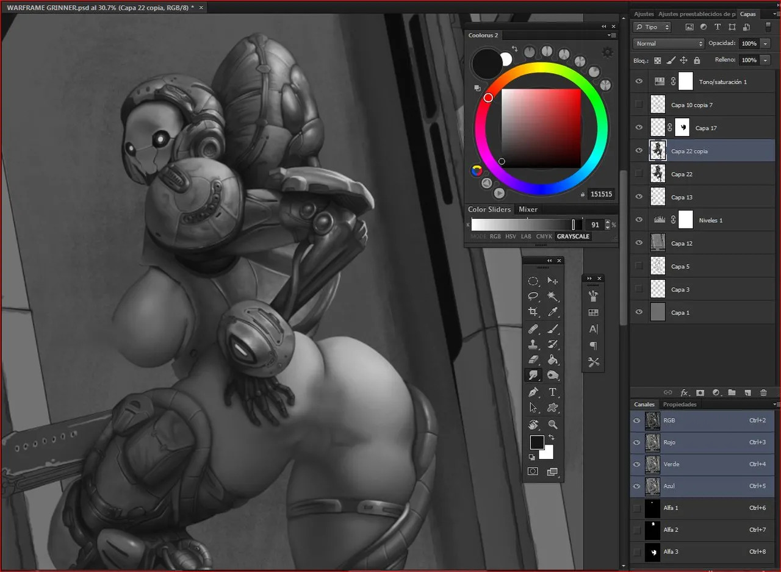Open the Character panel icon

click(x=593, y=329)
